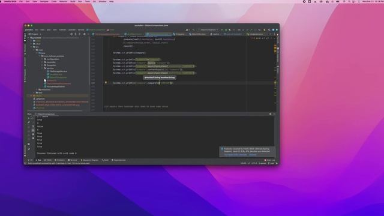Screen dimensions: 384x216
Task: Toggle soft-wrap in the Run console
Action: coord(33,127)
